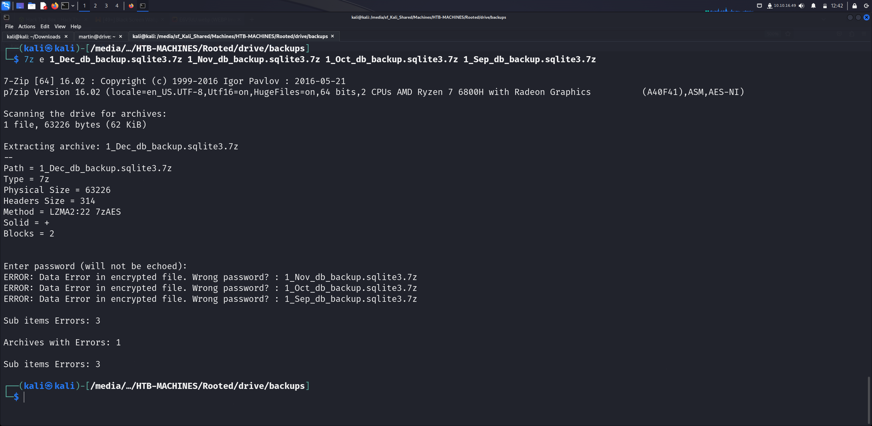
Task: Open the Edit menu
Action: [45, 27]
